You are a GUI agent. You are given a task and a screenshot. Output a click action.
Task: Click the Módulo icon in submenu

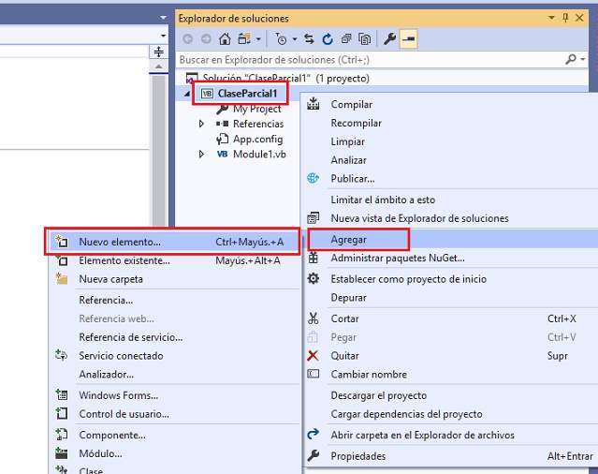62,453
